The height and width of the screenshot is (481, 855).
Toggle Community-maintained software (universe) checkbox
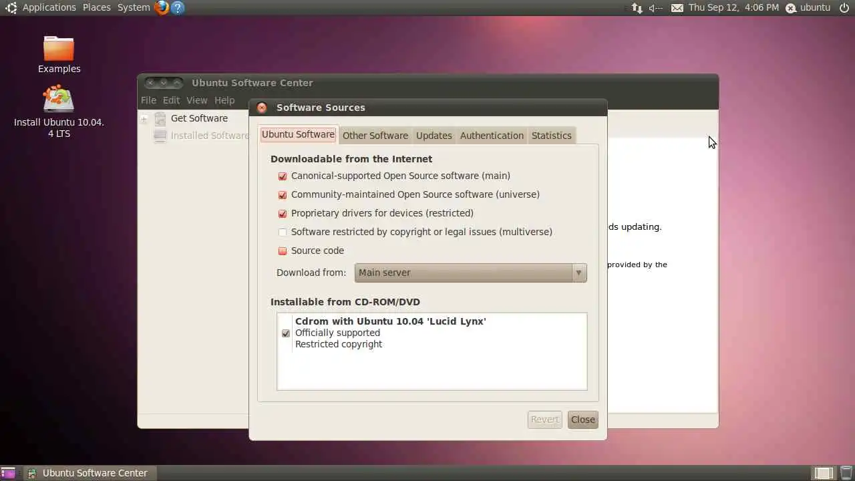[x=283, y=195]
